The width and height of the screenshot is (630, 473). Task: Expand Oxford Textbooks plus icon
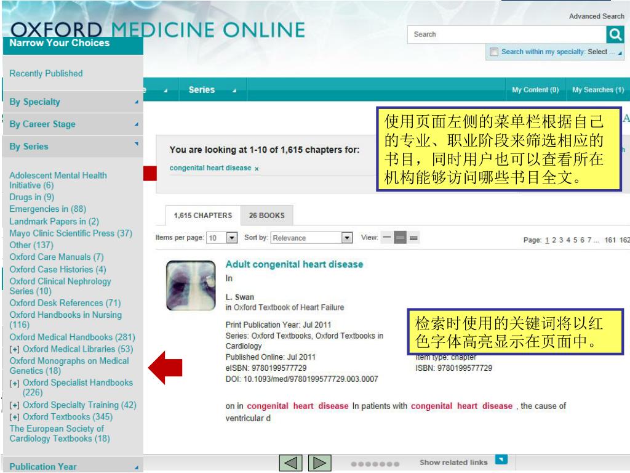[x=15, y=418]
